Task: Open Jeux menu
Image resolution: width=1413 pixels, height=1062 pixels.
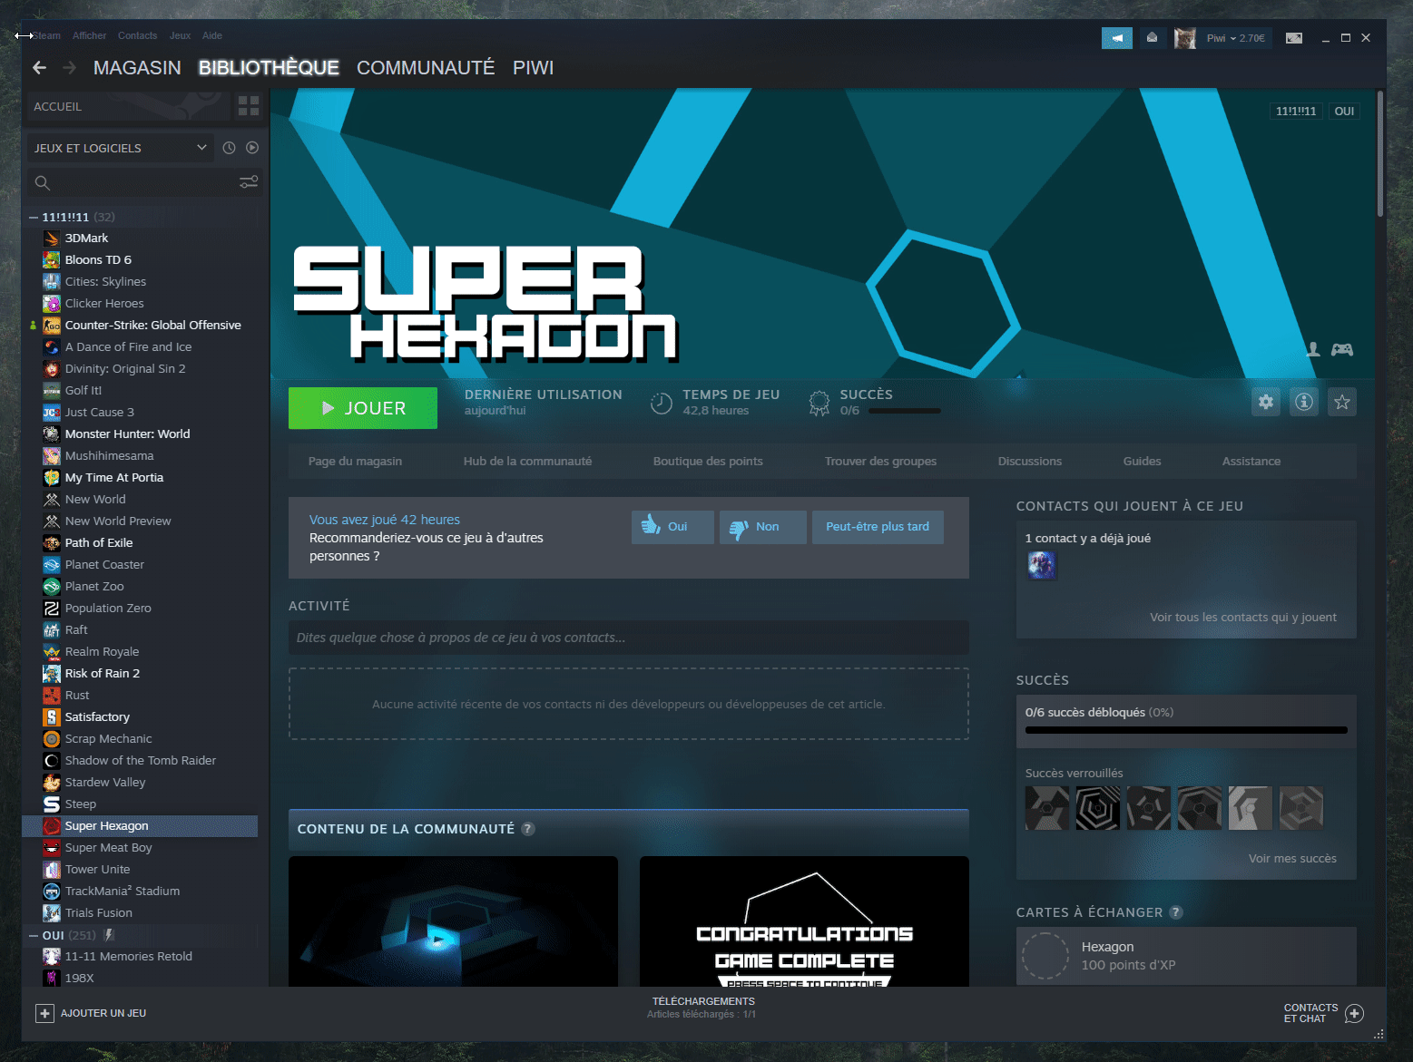Action: (180, 36)
